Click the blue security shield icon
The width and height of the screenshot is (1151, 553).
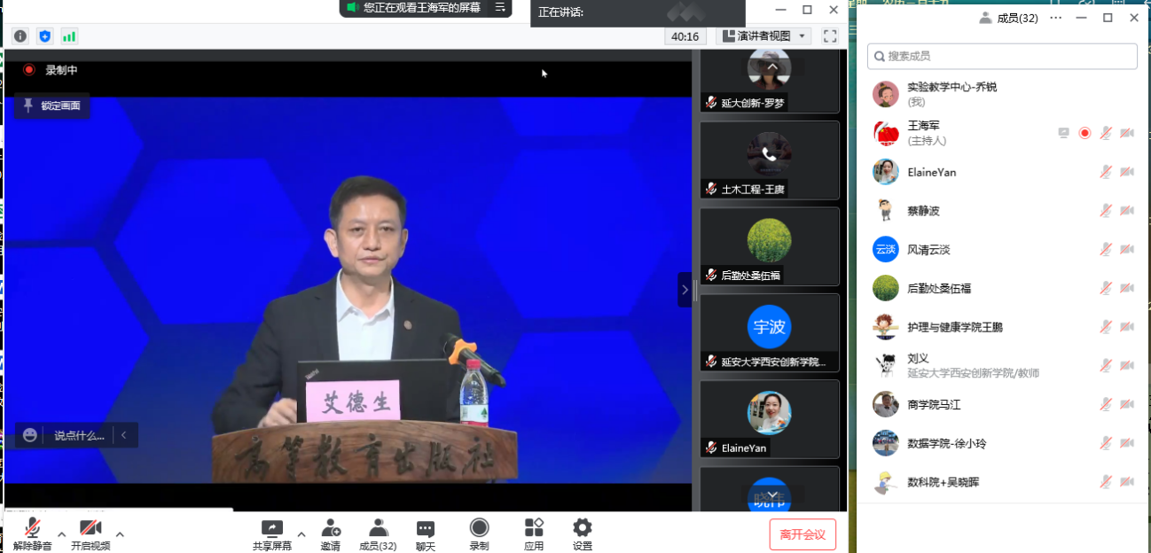44,36
